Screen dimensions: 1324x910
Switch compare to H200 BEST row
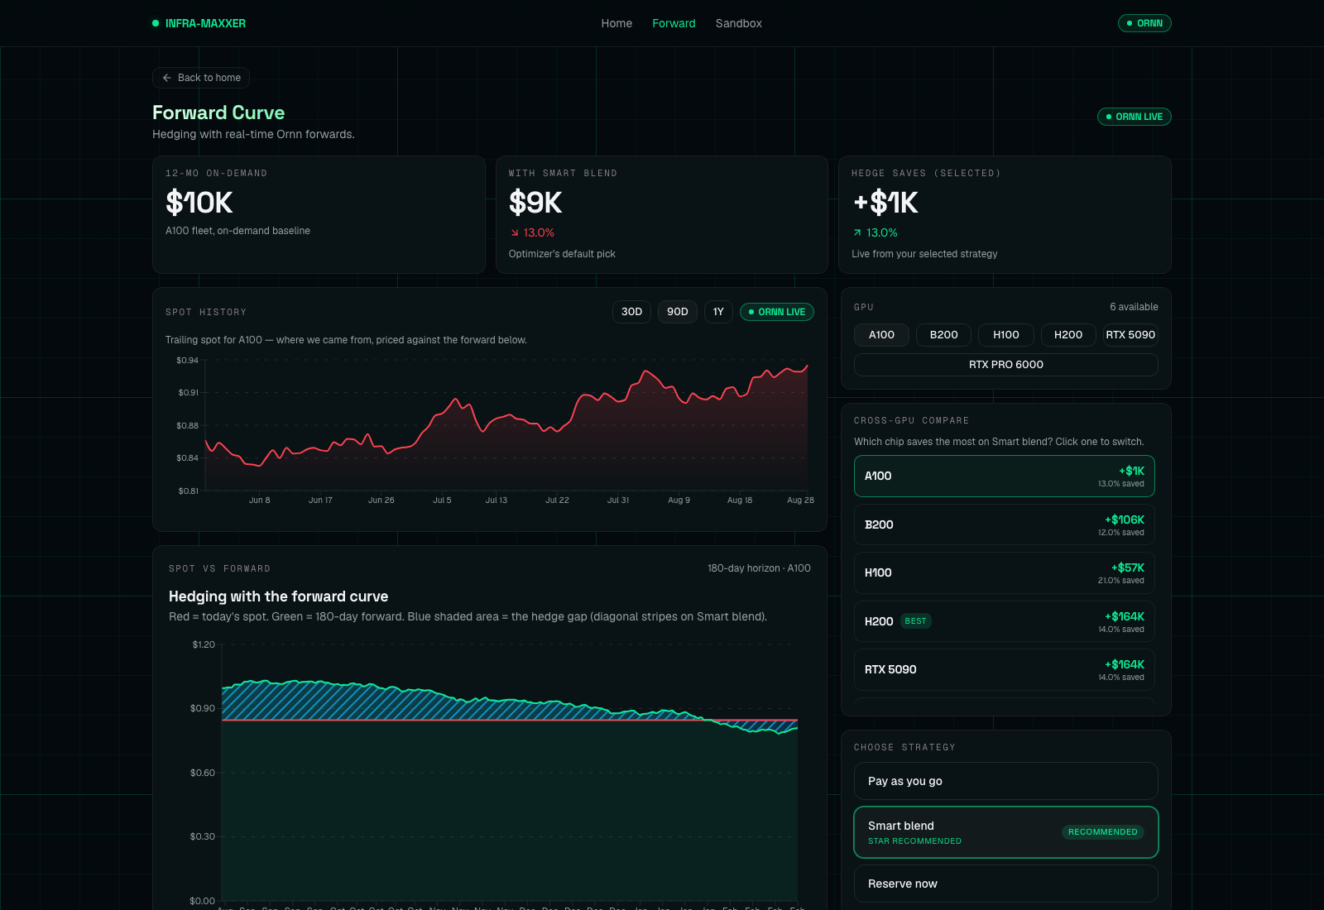point(1005,621)
